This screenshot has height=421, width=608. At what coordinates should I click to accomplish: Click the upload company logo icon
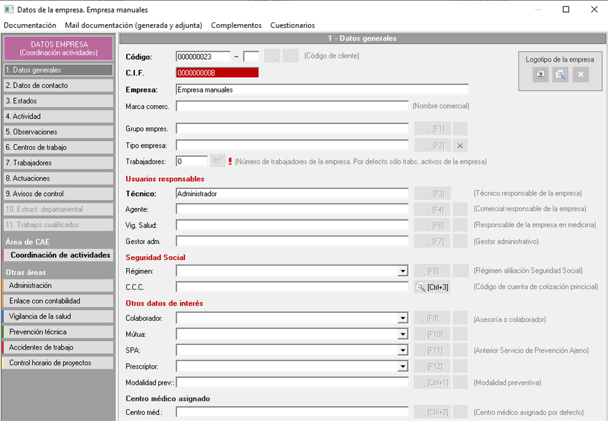click(x=540, y=75)
